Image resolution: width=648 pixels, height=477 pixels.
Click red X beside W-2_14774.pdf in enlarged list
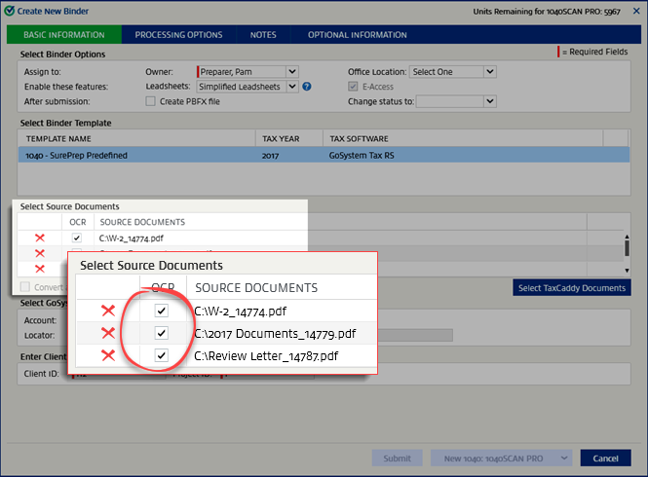tap(108, 311)
